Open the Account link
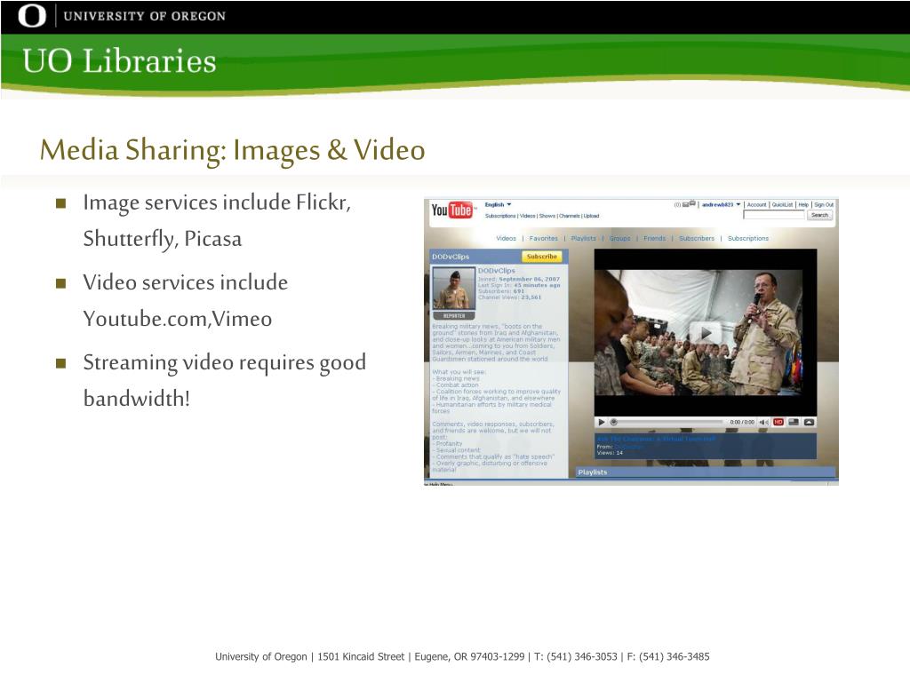Screen dimensions: 910x682 pyautogui.click(x=756, y=205)
